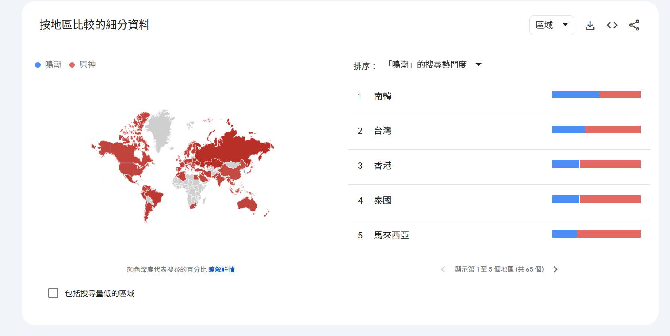Viewport: 670px width, 336px height.
Task: Expand the 排序 sort dropdown
Action: tap(427, 65)
